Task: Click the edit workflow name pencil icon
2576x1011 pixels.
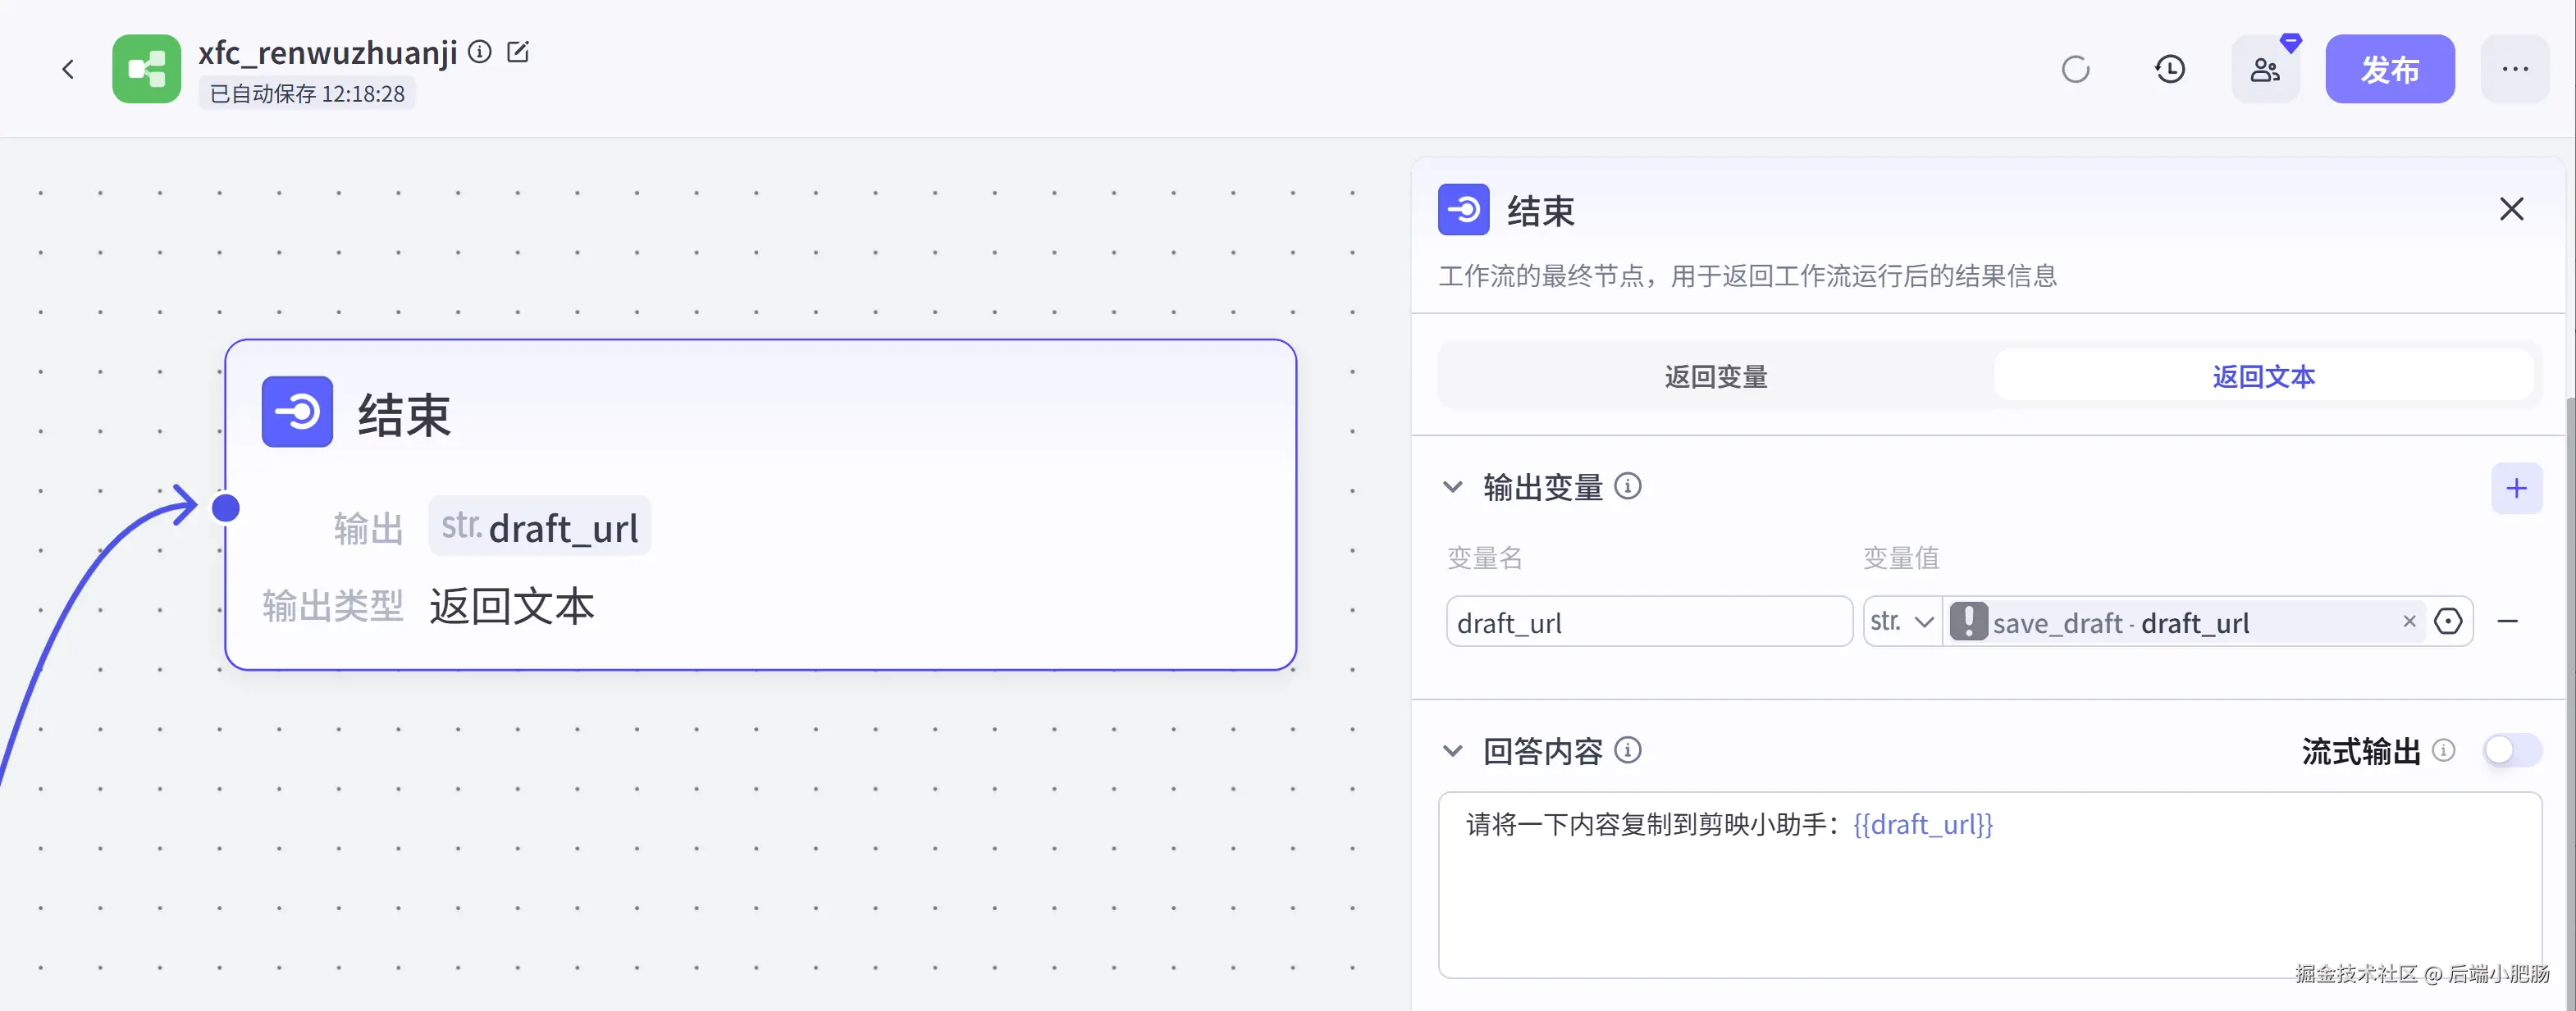Action: click(x=518, y=52)
